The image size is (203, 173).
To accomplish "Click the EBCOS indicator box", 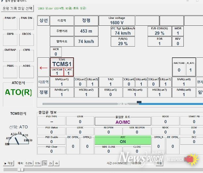I will [x=26, y=40].
